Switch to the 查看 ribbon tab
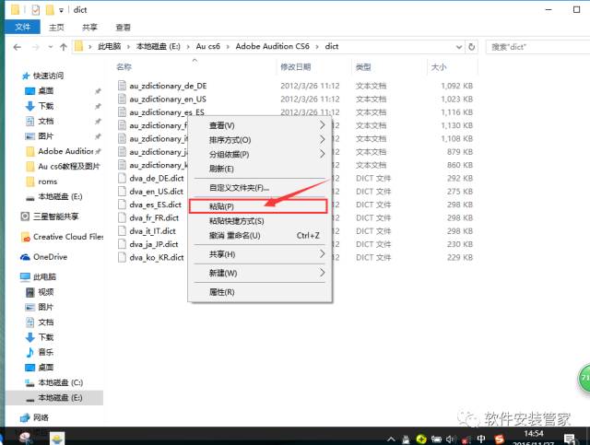The height and width of the screenshot is (445, 590). [123, 28]
